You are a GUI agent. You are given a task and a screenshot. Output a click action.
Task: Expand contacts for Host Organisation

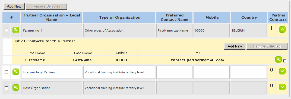[282, 87]
